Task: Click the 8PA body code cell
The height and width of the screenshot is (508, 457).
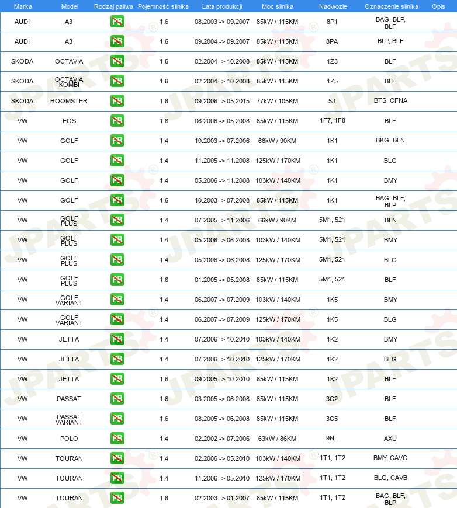Action: [x=332, y=41]
